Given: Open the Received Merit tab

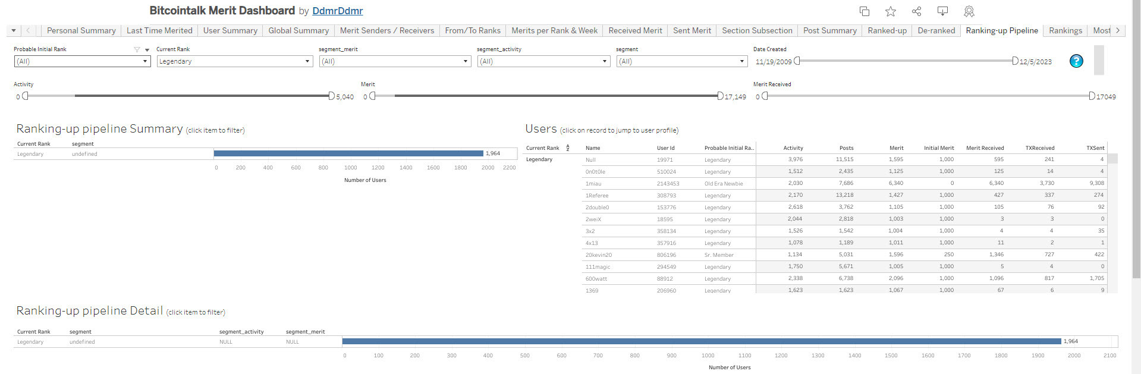Looking at the screenshot, I should 635,30.
